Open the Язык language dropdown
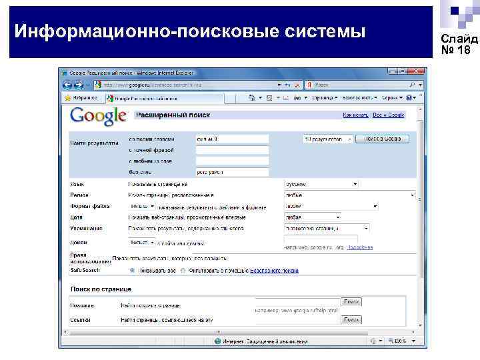480x360 pixels. click(x=321, y=184)
